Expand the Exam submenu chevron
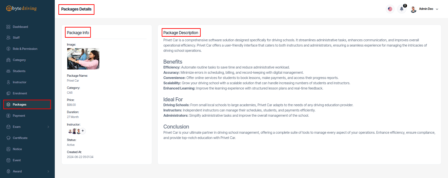This screenshot has width=448, height=178. 48,127
